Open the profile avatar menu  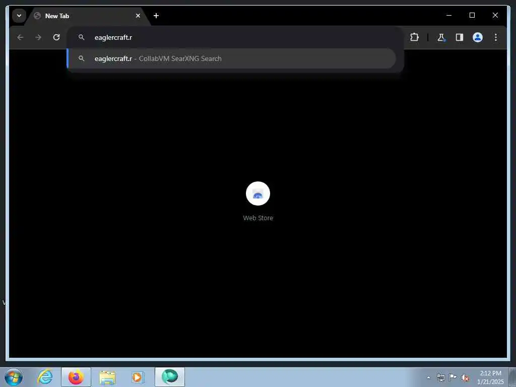(x=478, y=37)
